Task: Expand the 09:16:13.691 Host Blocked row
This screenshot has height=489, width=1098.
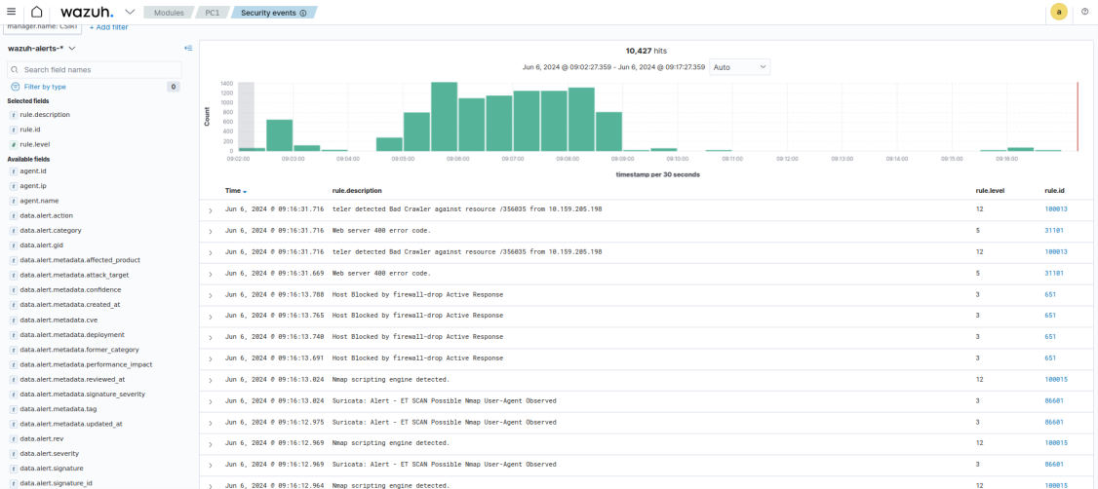Action: 210,358
